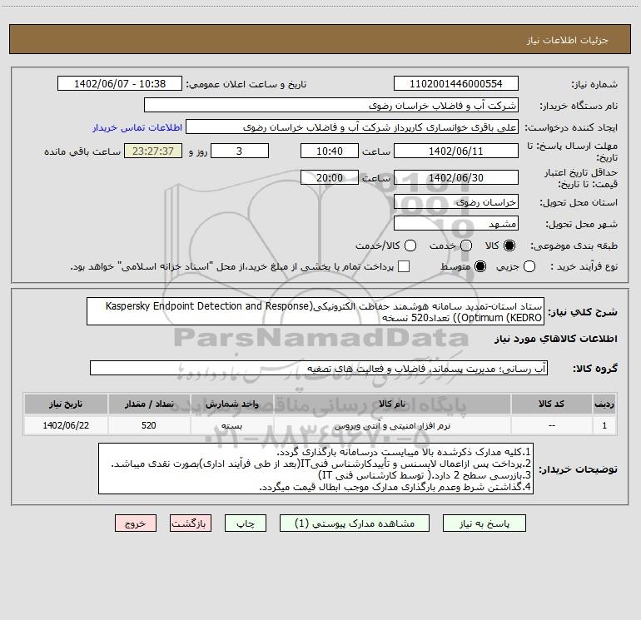Click the request creator name field

[x=352, y=126]
